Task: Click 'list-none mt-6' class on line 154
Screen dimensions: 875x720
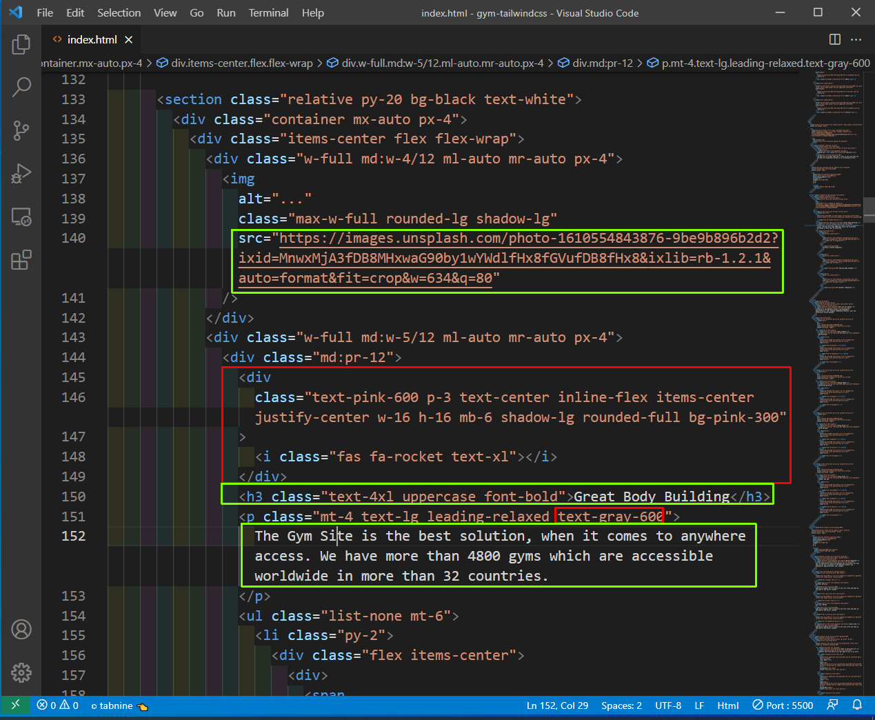Action: coord(386,616)
